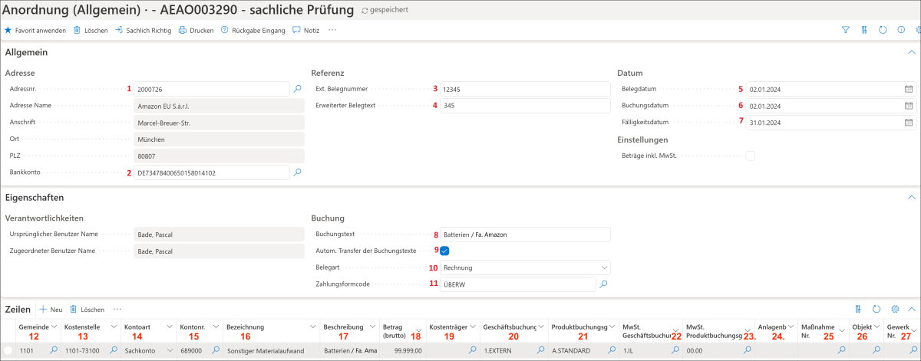Click the lookup magnifier beside Adressnr. field
921x361 pixels.
pos(298,89)
